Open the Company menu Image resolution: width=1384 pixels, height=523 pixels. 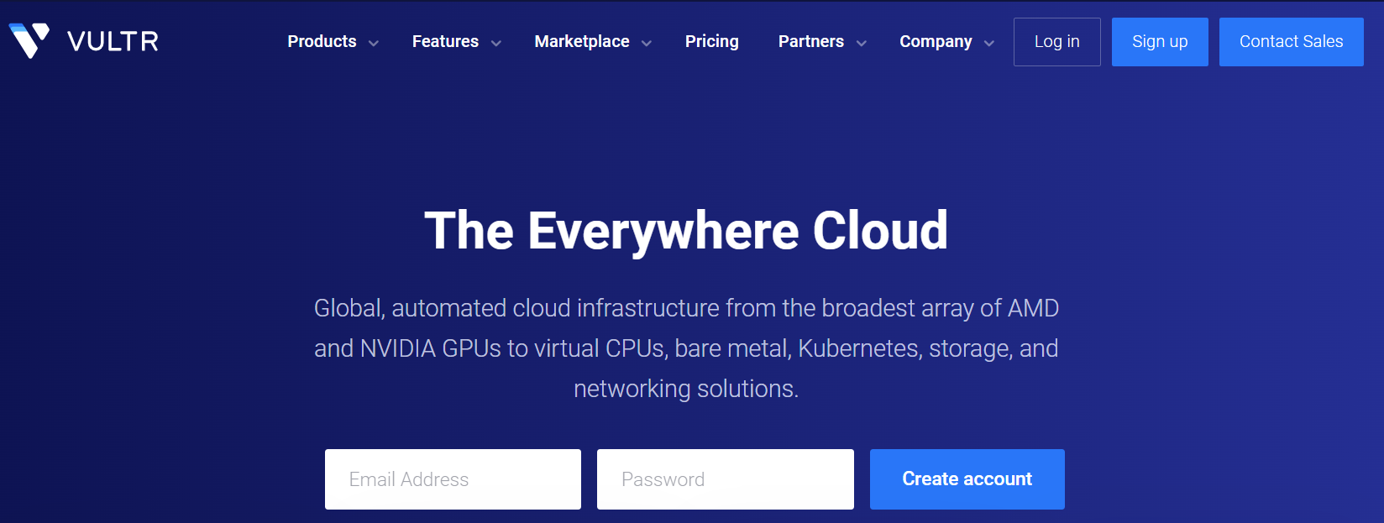(x=936, y=41)
